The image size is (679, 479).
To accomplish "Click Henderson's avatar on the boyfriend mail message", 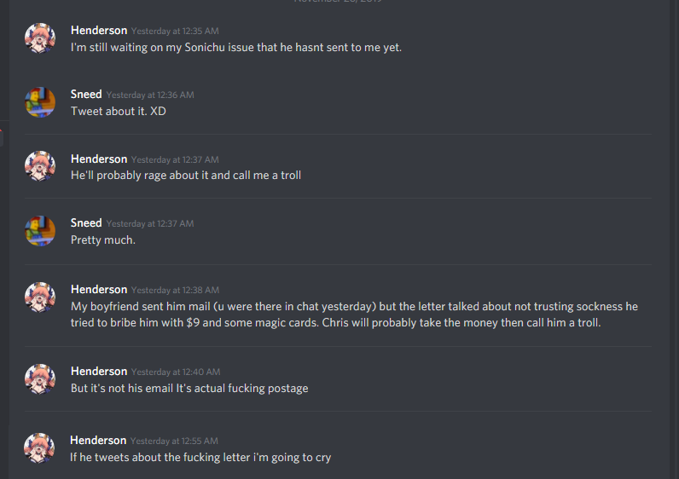I will pos(40,297).
